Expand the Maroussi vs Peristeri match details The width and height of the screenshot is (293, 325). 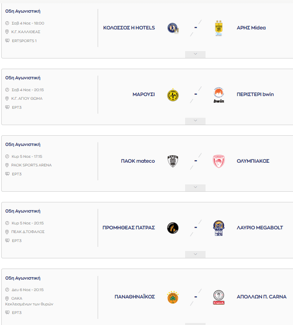(195, 121)
